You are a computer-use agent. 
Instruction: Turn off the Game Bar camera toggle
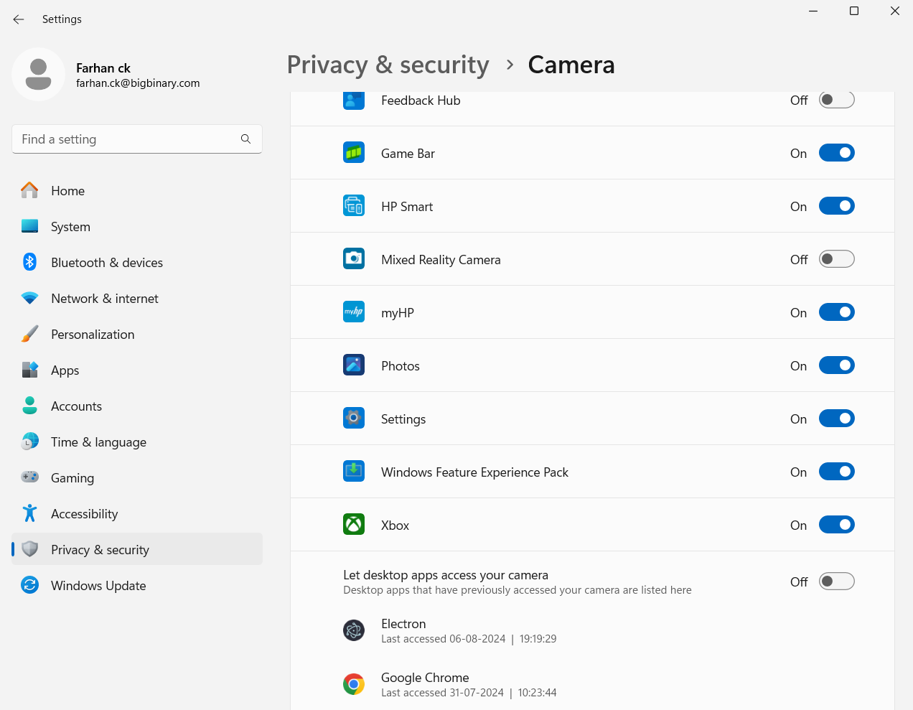(836, 152)
